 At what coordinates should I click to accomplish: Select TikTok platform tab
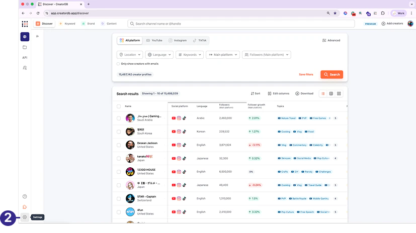[x=200, y=41]
